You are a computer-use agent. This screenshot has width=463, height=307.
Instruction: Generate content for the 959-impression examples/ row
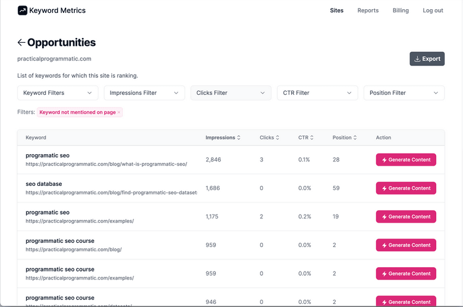click(x=406, y=273)
